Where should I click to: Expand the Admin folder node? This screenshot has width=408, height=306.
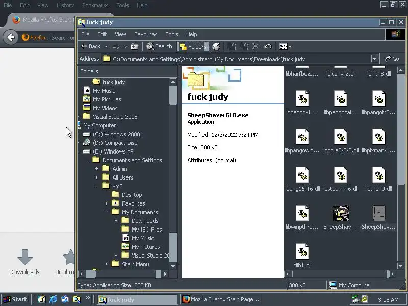coord(96,169)
